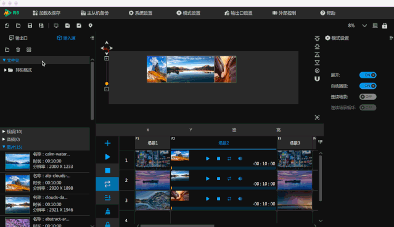
Task: Click the new project icon in the toolbar
Action: coord(7,26)
